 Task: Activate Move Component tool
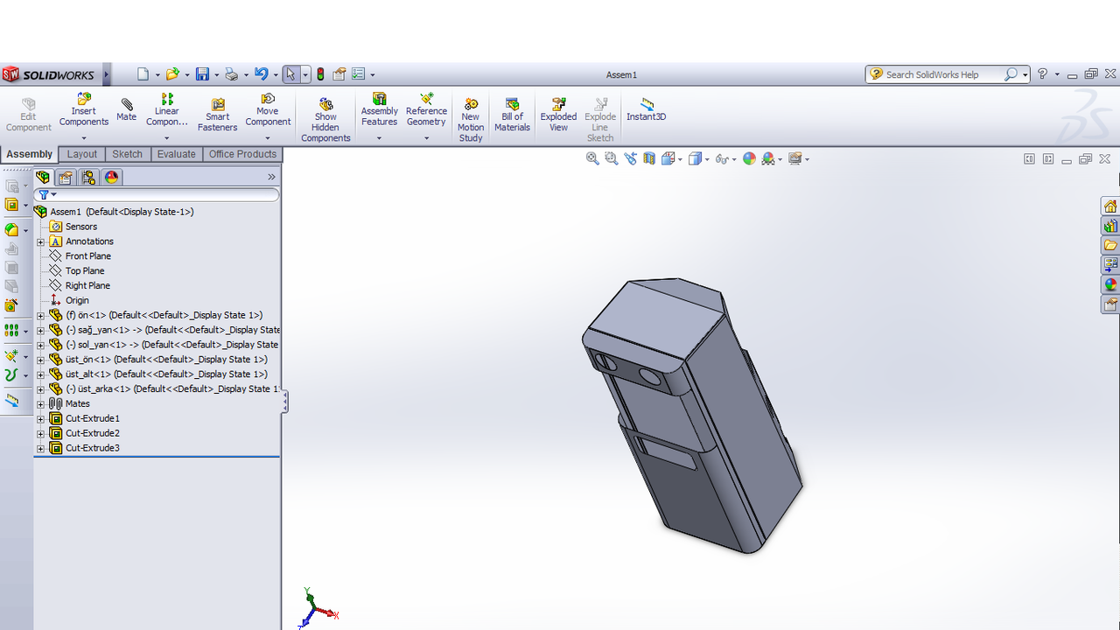coord(268,110)
